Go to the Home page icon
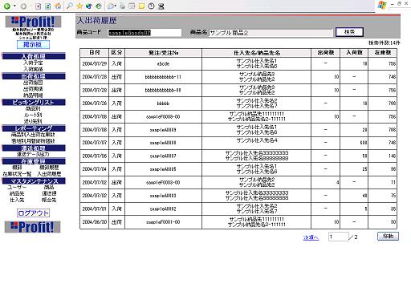 pyautogui.click(x=58, y=6)
